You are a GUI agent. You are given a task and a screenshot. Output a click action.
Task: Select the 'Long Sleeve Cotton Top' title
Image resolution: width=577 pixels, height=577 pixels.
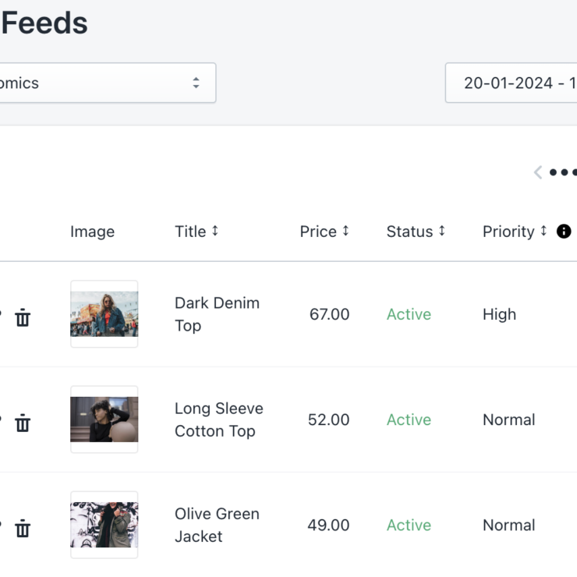coord(219,419)
